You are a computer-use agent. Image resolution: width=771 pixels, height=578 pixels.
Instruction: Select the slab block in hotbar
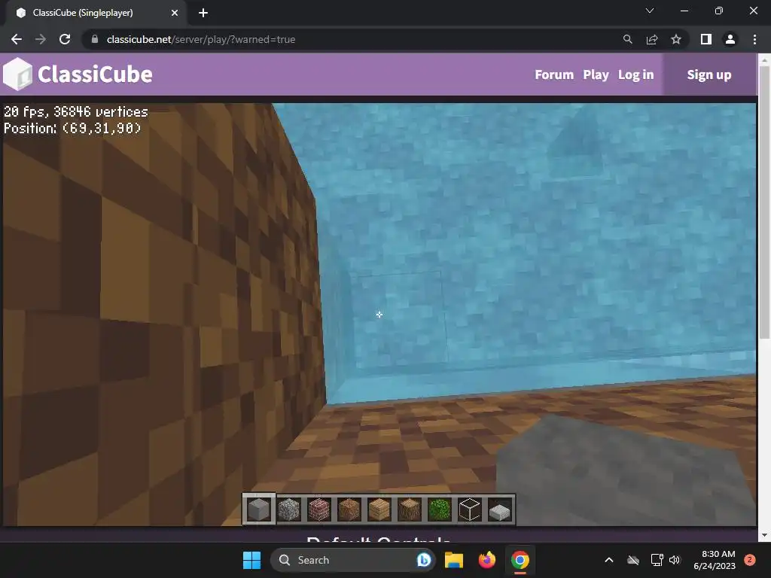point(499,510)
